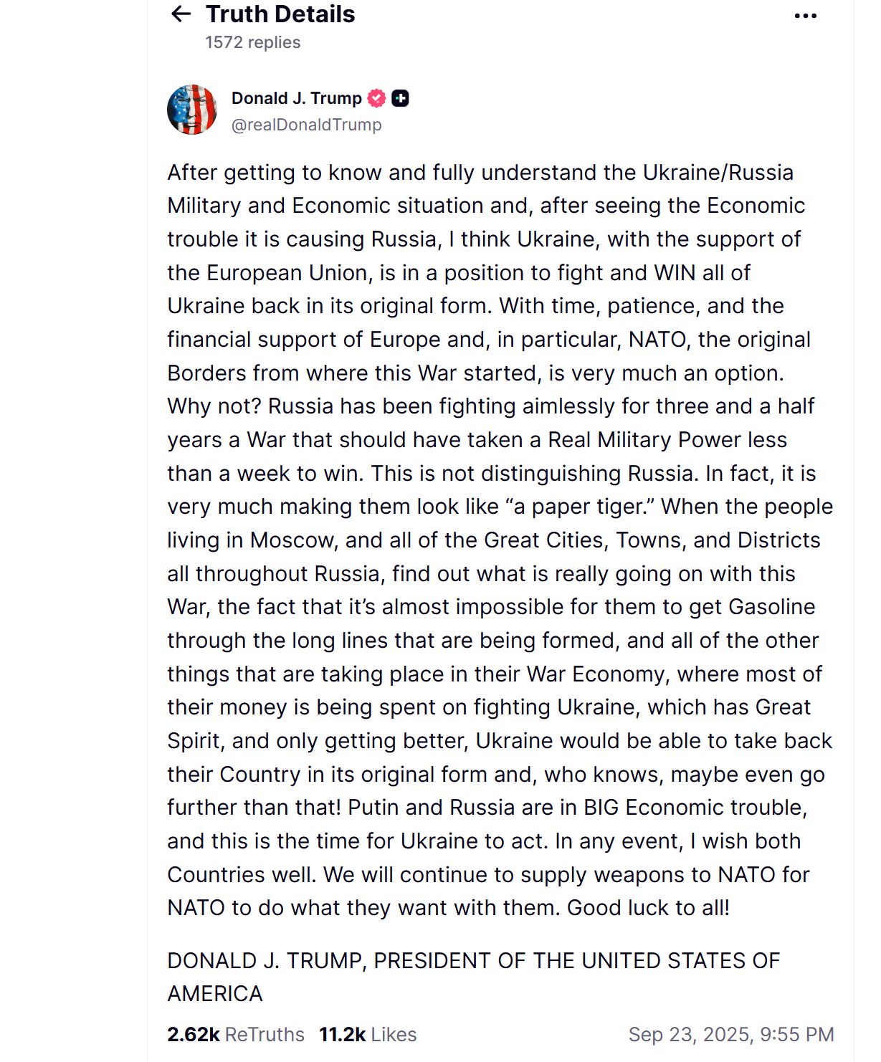
Task: Click the Truth Details page heading
Action: (280, 14)
